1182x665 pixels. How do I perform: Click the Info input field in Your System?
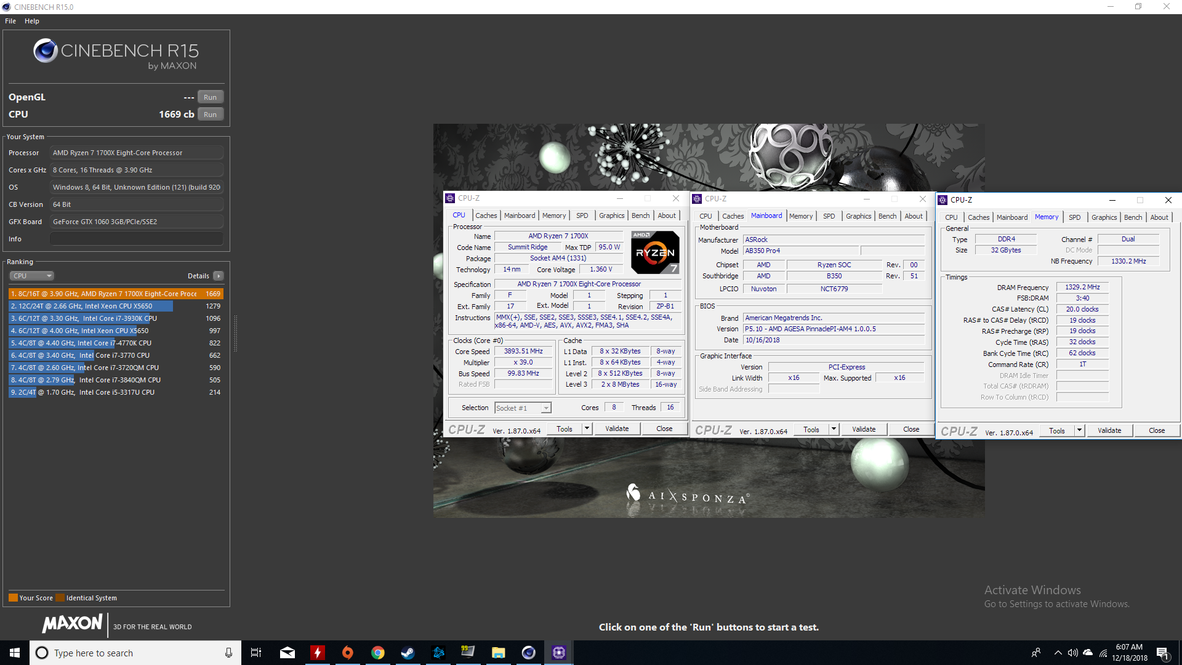coord(137,239)
